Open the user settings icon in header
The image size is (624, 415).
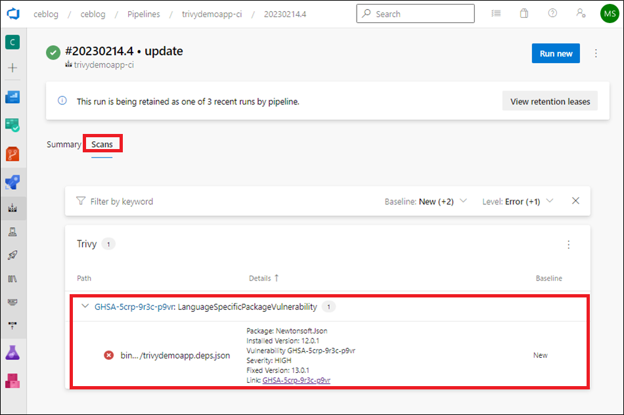coord(581,13)
